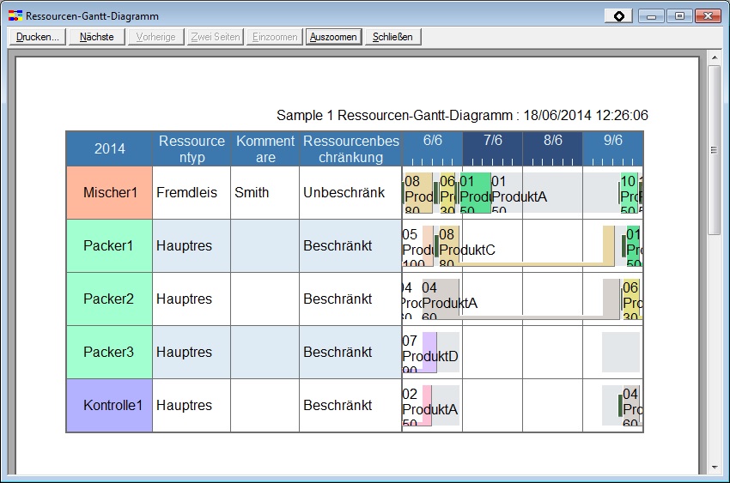
Task: Click the Kontrolle1 resource label
Action: click(109, 405)
